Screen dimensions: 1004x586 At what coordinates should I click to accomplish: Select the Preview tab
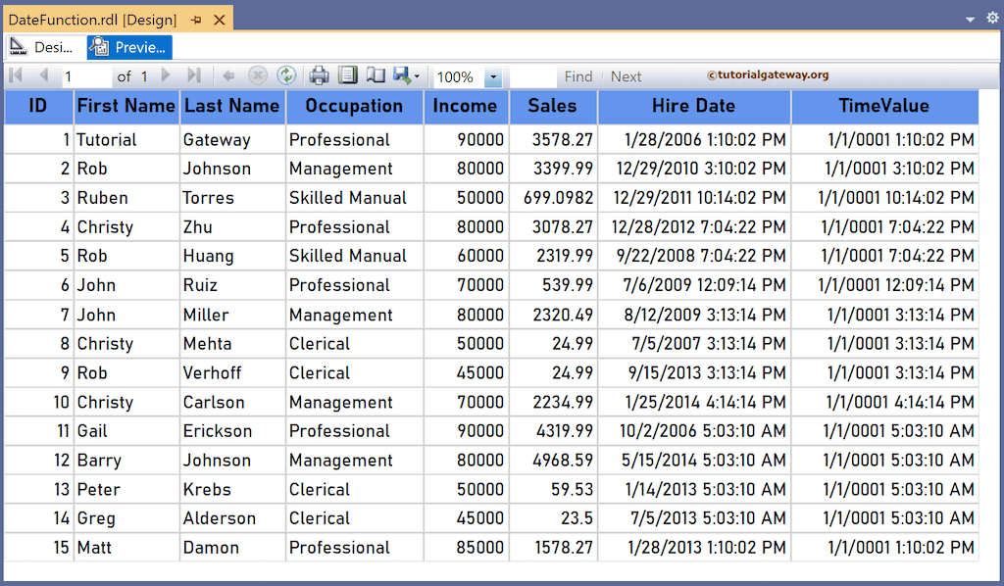127,46
